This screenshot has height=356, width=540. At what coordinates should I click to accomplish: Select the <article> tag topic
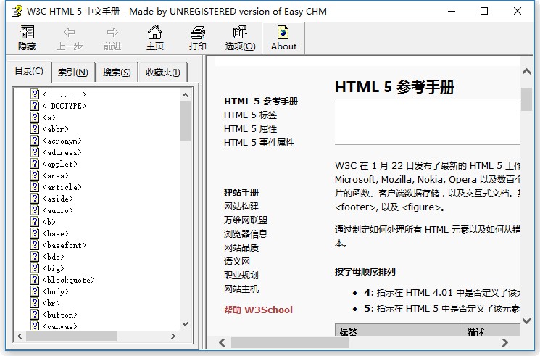[x=62, y=187]
